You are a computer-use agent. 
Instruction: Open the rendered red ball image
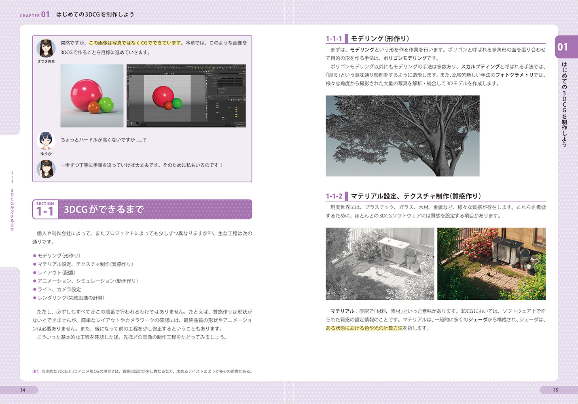coord(92,96)
